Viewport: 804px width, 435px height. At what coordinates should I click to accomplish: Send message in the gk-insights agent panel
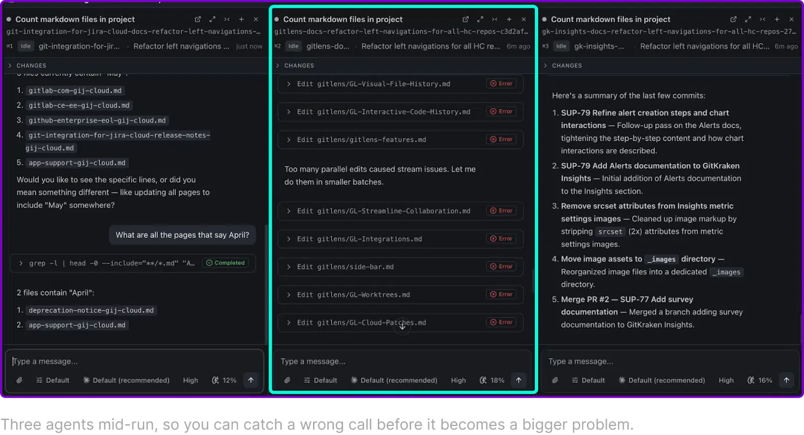786,380
